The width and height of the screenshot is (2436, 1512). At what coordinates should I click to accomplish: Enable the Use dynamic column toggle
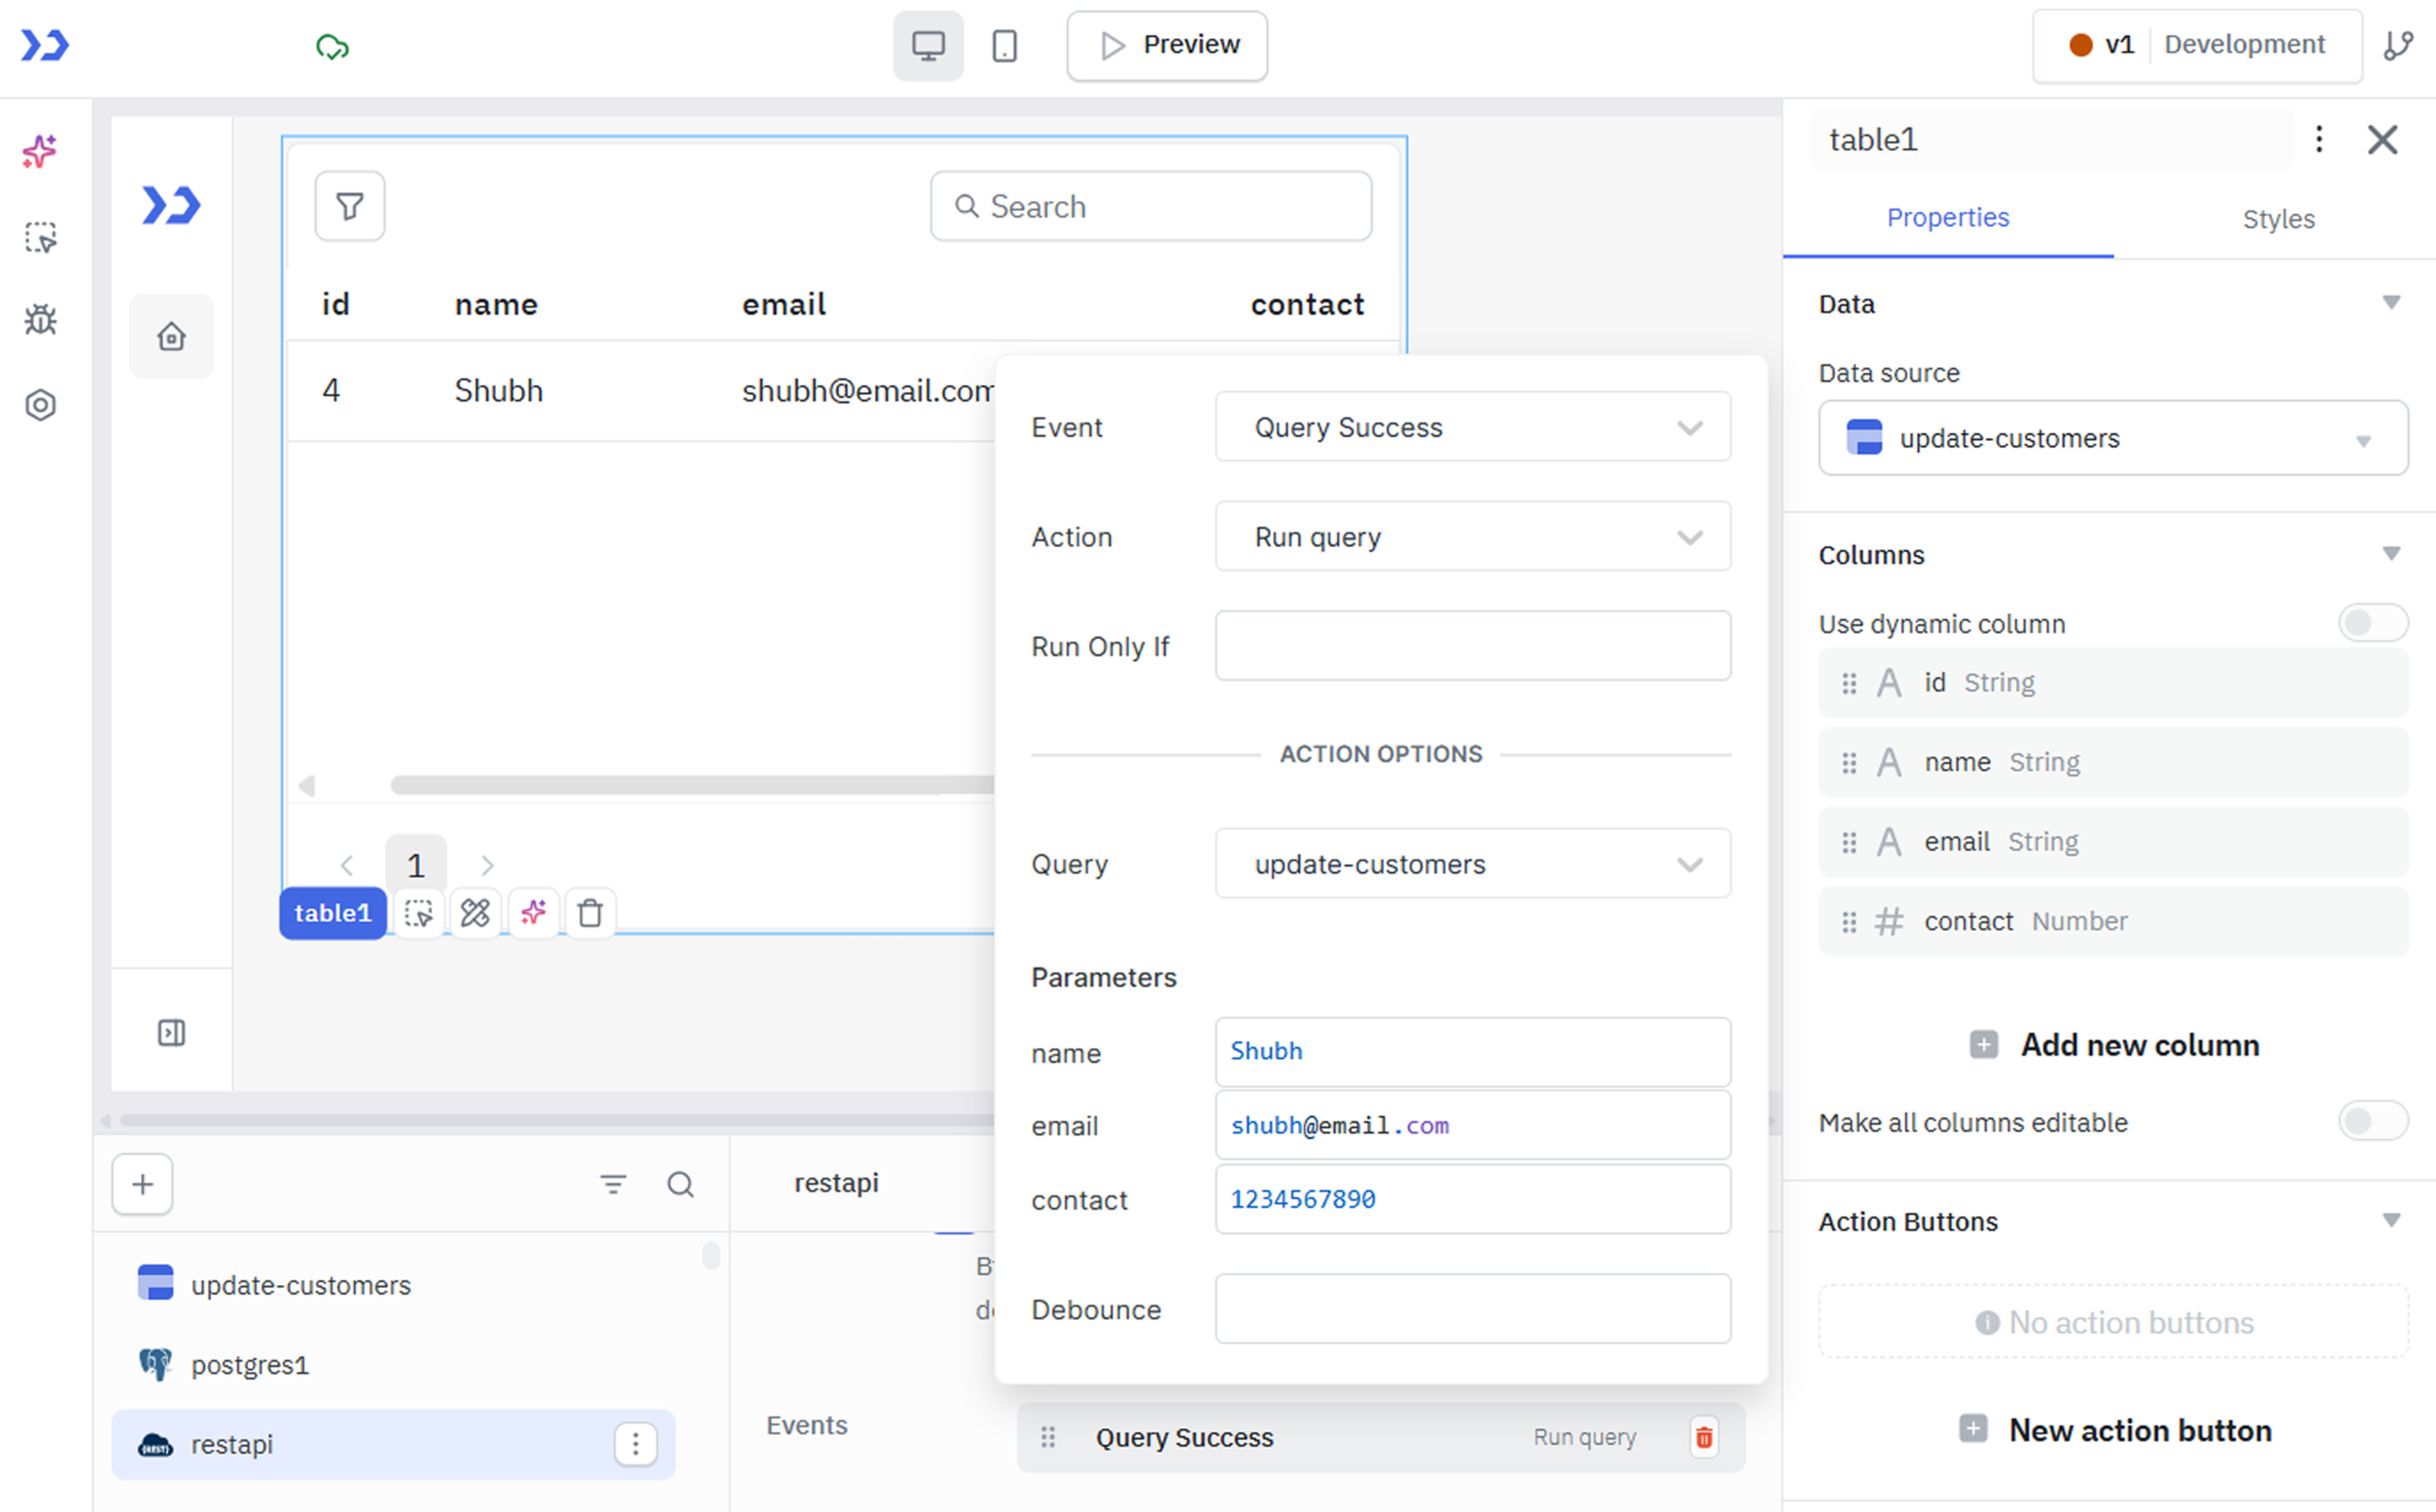[2372, 622]
